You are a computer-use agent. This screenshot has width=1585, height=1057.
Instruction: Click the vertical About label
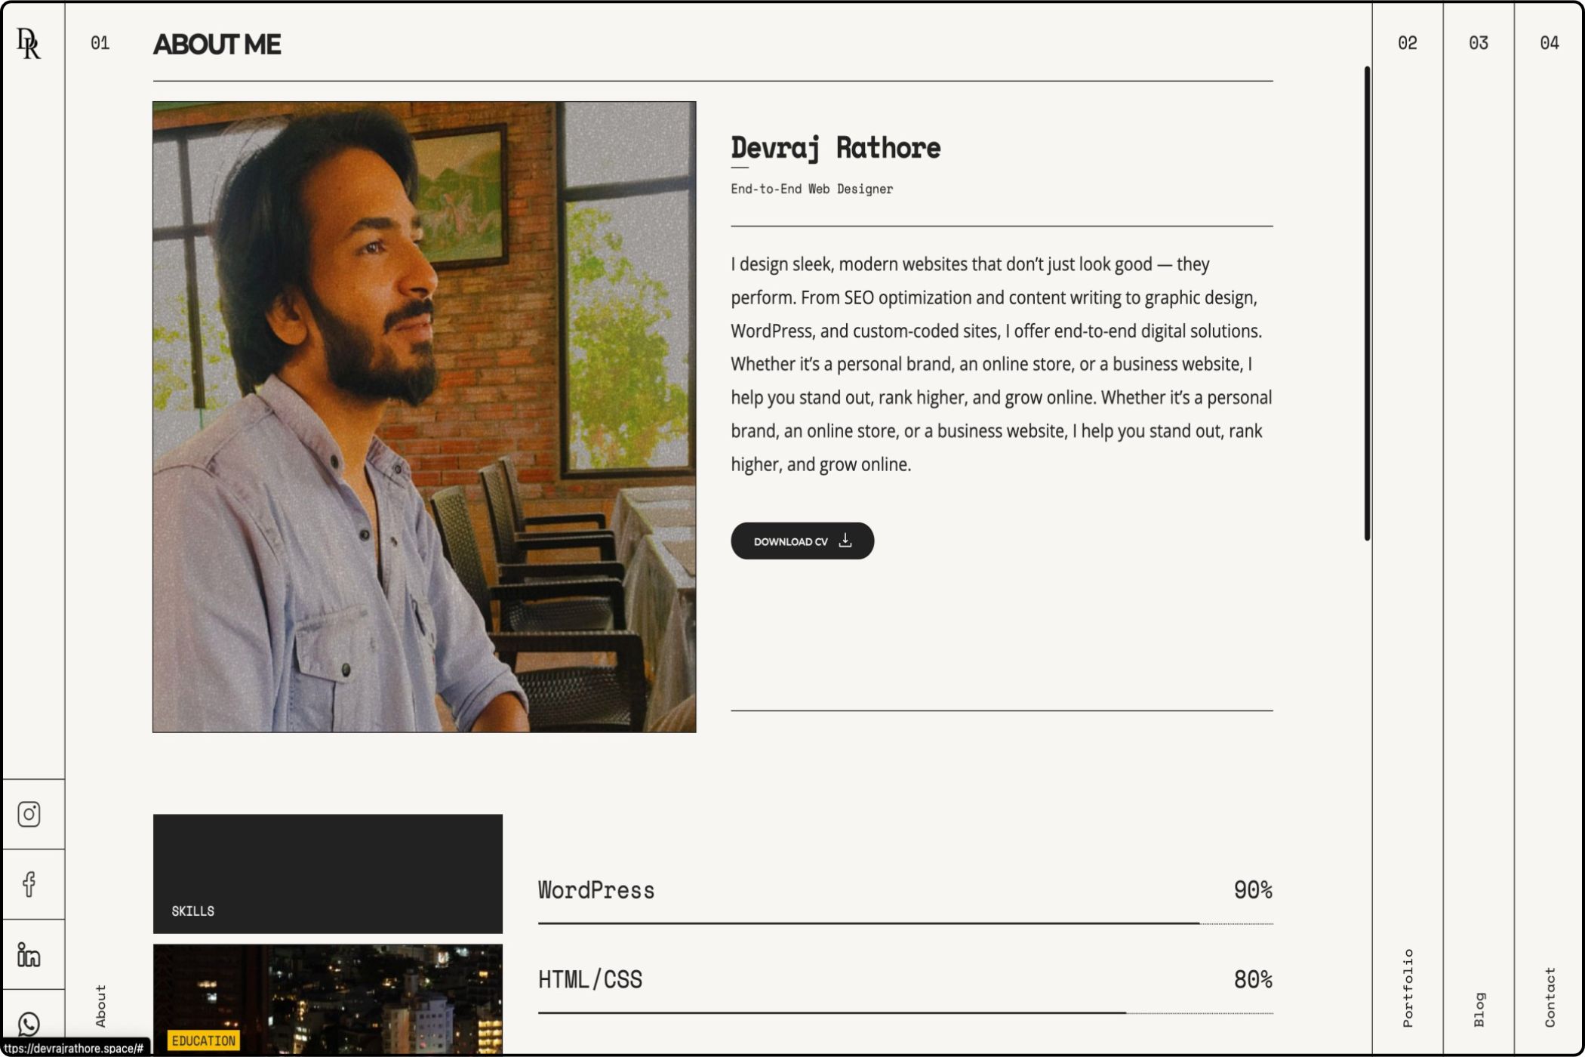[100, 1006]
